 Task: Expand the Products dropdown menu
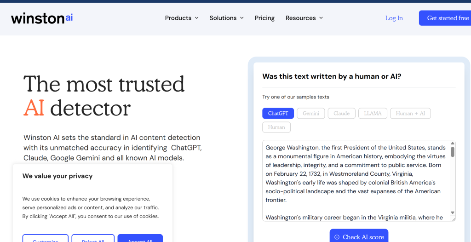[182, 18]
